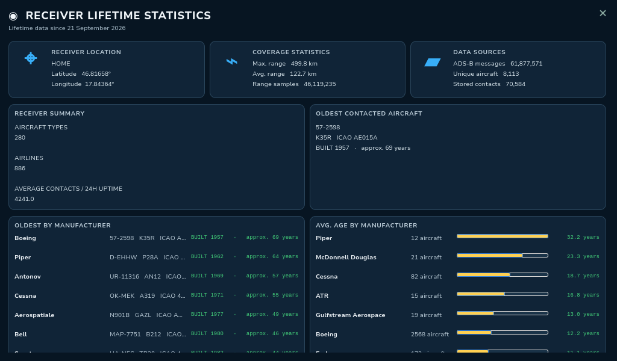617x361 pixels.
Task: Select ADS-B messages count 61,877,571
Action: 527,64
